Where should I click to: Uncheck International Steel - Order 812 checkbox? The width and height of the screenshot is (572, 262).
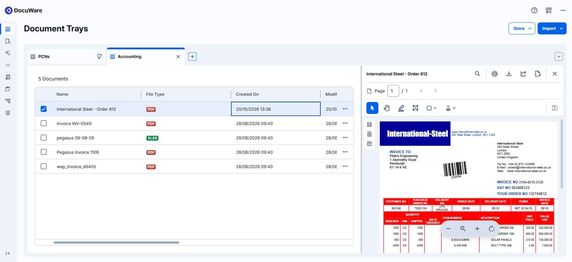click(44, 109)
